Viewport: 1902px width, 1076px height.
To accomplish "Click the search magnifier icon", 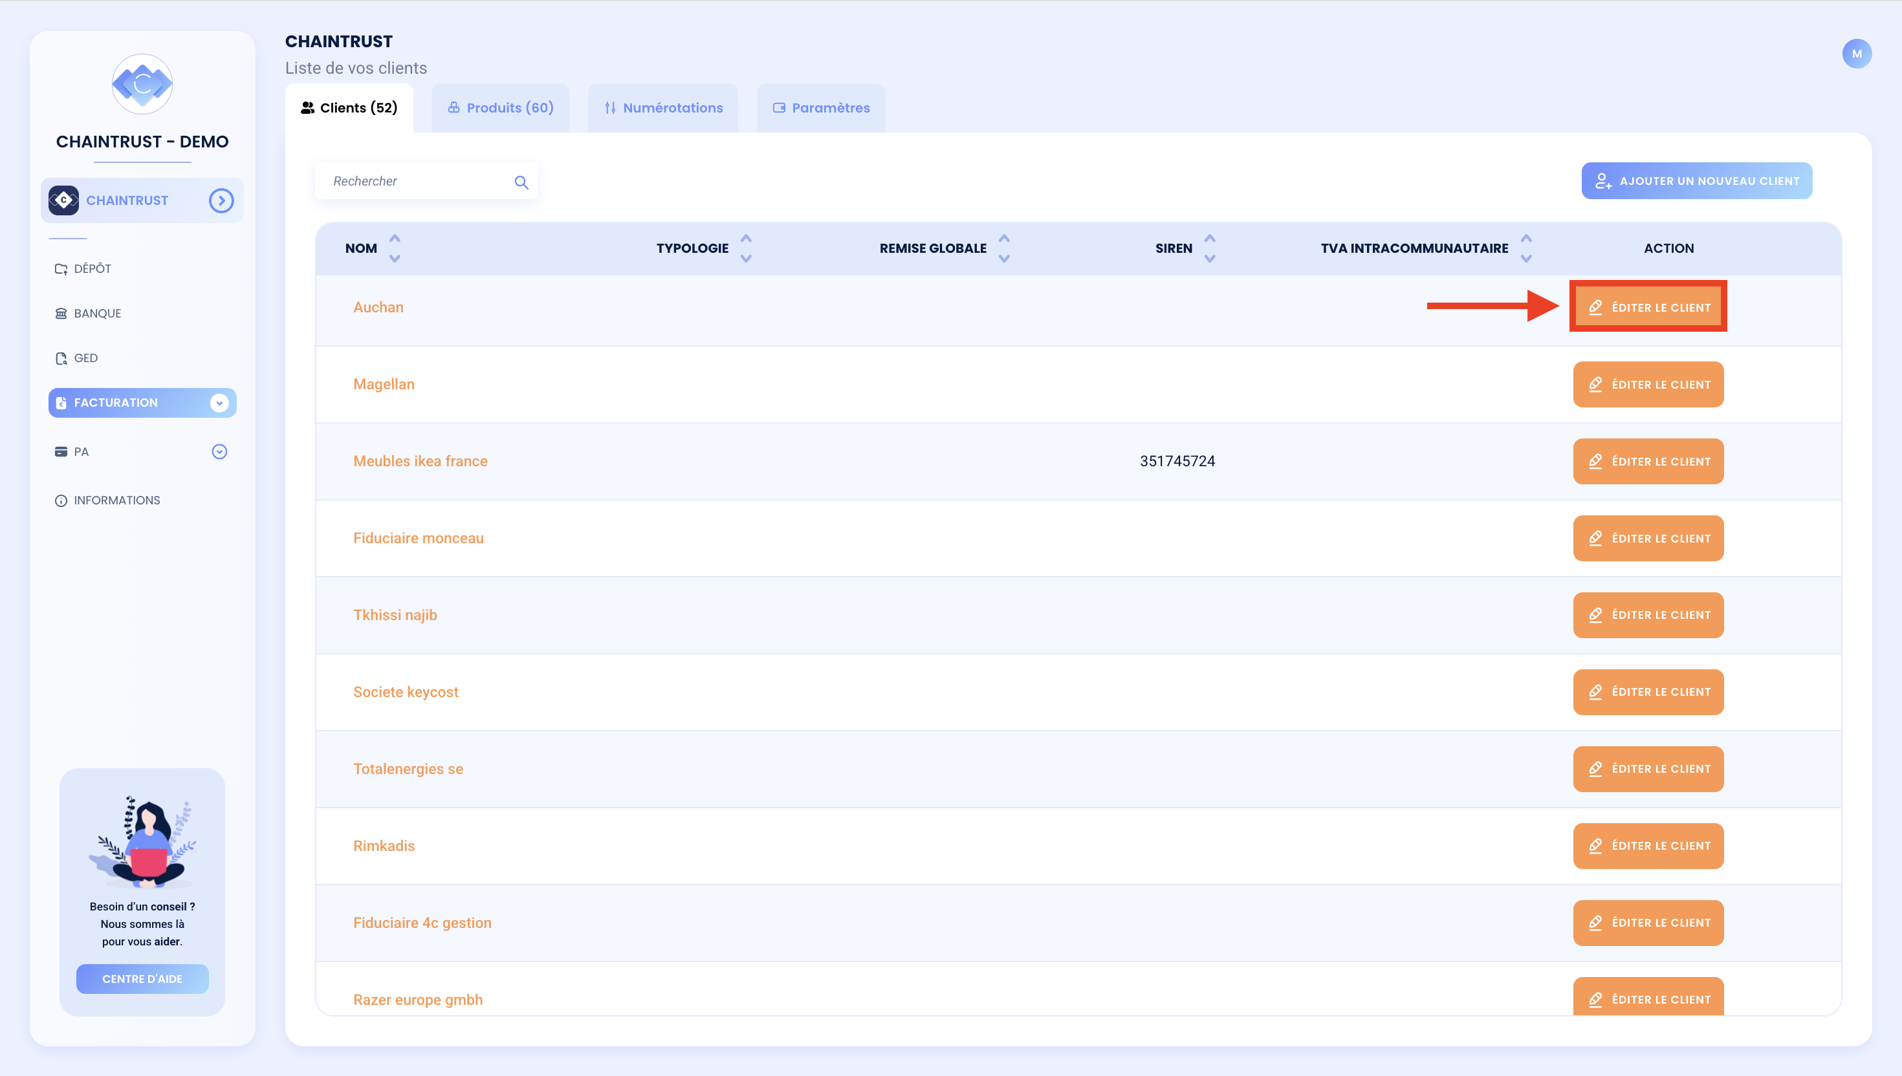I will tap(521, 182).
